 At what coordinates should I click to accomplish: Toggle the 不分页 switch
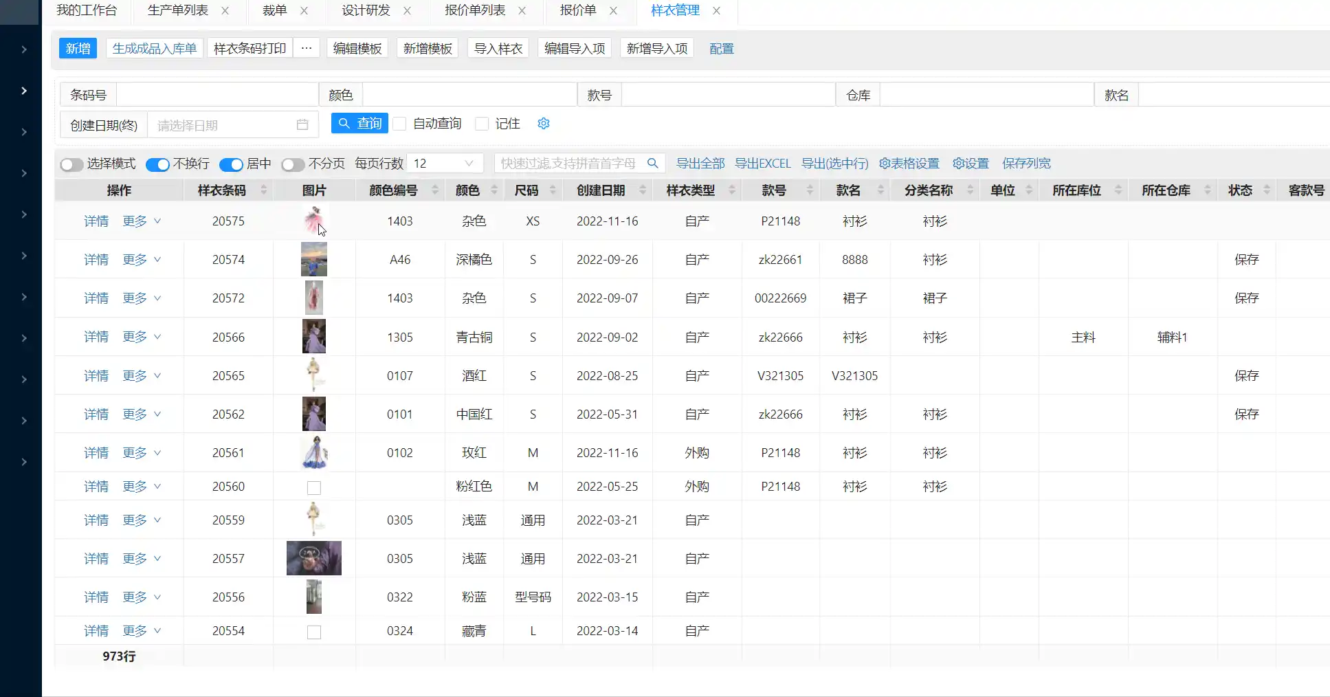point(293,165)
